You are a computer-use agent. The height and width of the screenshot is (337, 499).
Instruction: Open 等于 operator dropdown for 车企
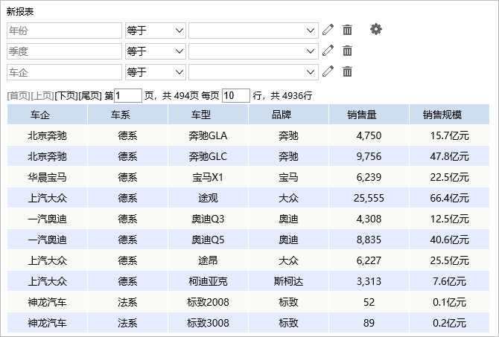point(156,72)
